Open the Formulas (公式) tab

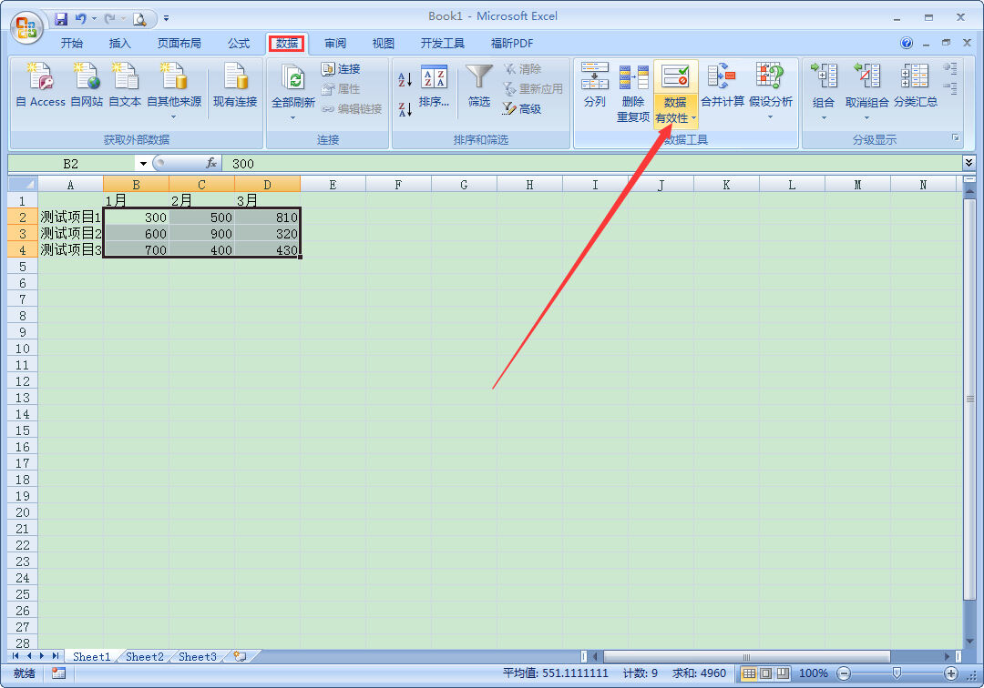(x=239, y=44)
